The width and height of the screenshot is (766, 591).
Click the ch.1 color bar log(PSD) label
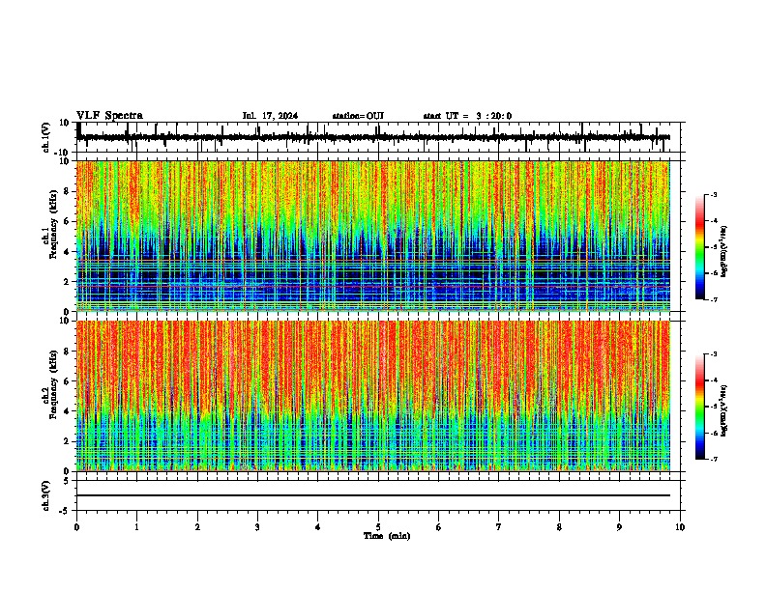[724, 252]
